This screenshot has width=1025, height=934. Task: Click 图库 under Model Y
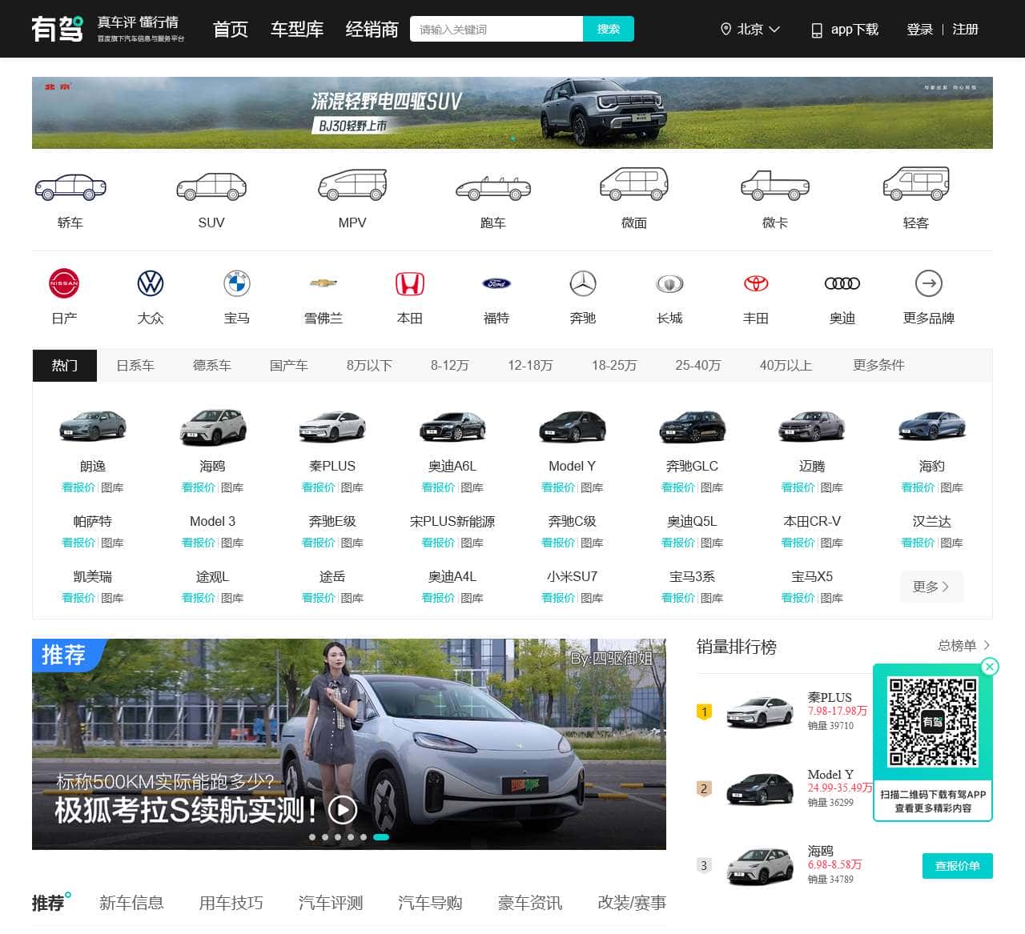592,487
